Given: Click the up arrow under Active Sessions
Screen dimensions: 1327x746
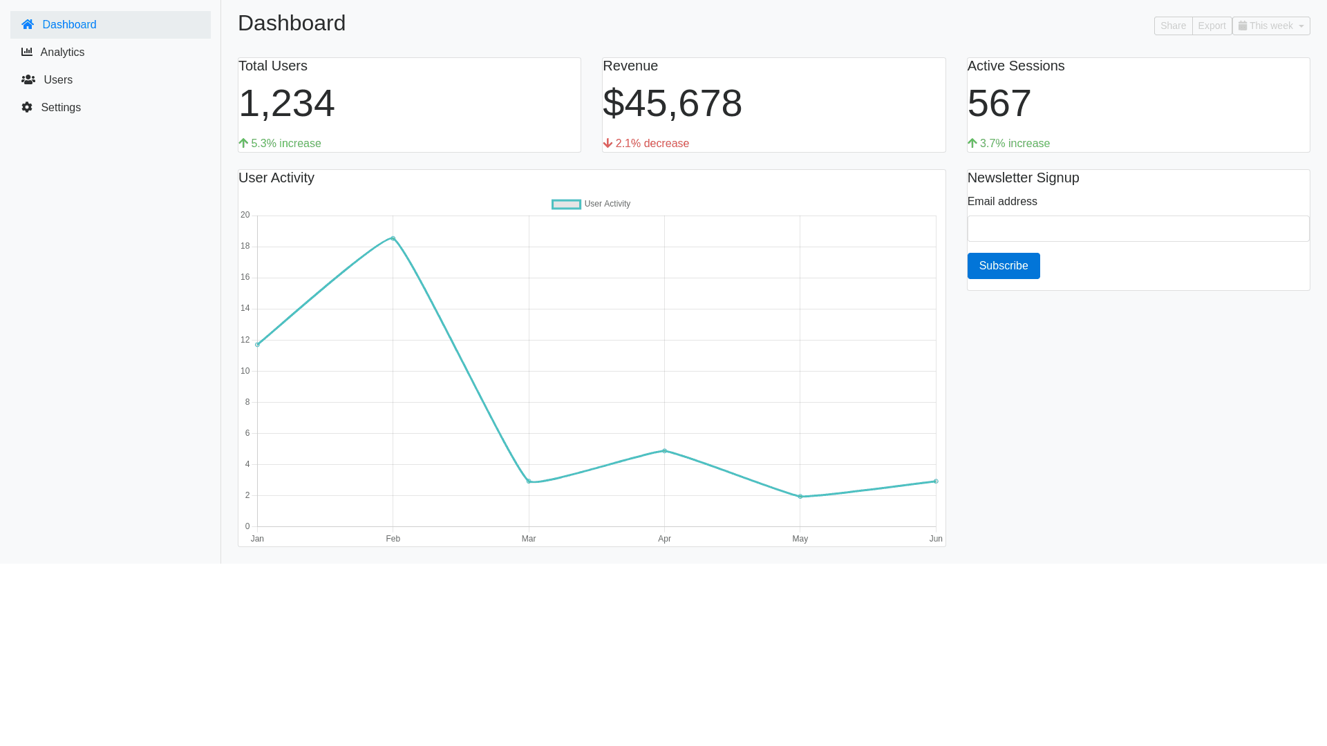Looking at the screenshot, I should pos(972,144).
